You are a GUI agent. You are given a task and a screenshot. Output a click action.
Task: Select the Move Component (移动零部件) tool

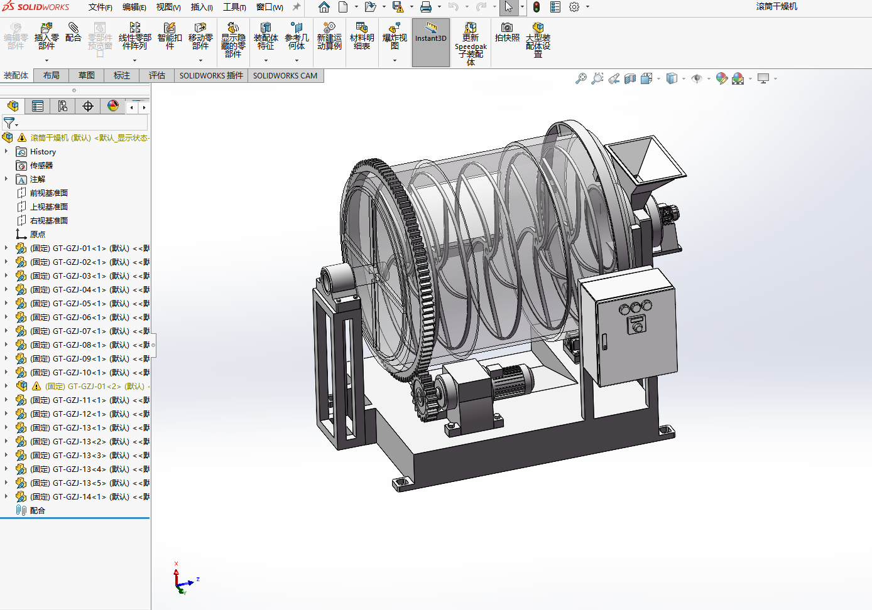click(200, 36)
